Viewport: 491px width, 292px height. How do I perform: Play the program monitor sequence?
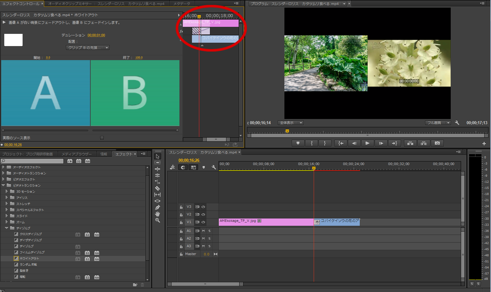click(x=367, y=143)
